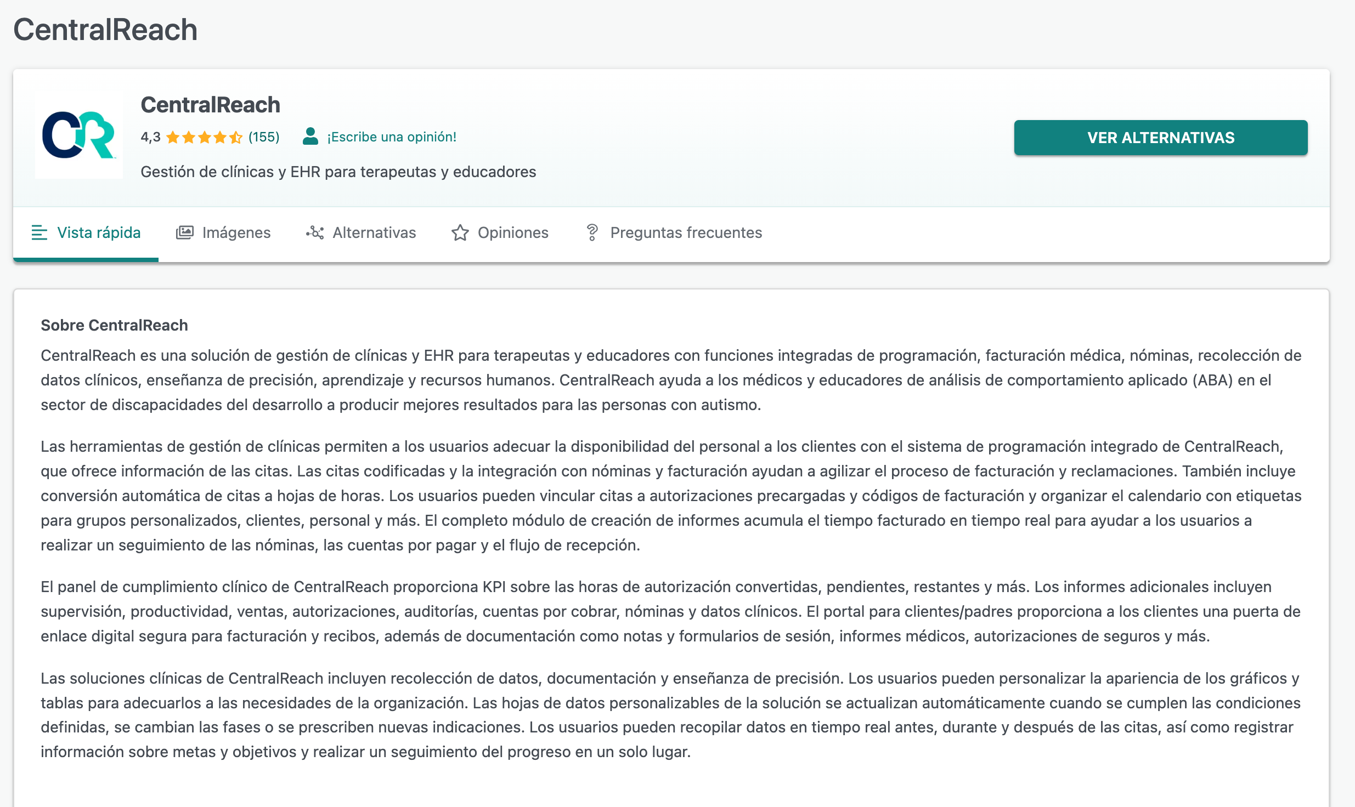Click the Sobre CentralReach section heading
This screenshot has width=1355, height=807.
(x=114, y=325)
